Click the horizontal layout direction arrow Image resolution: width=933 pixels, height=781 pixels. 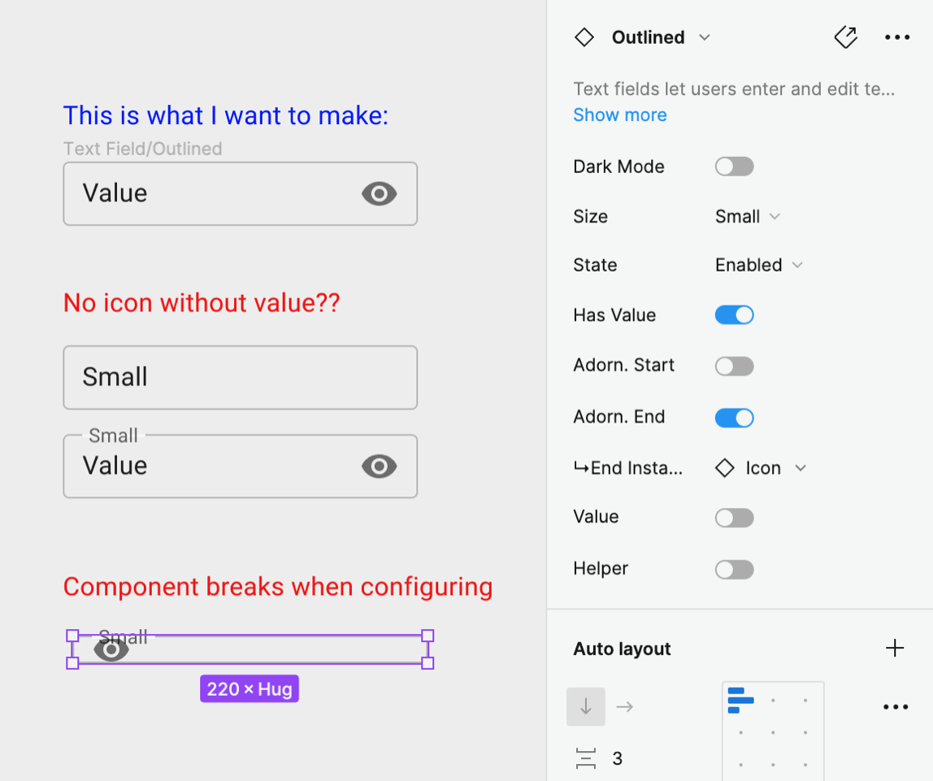(x=624, y=706)
